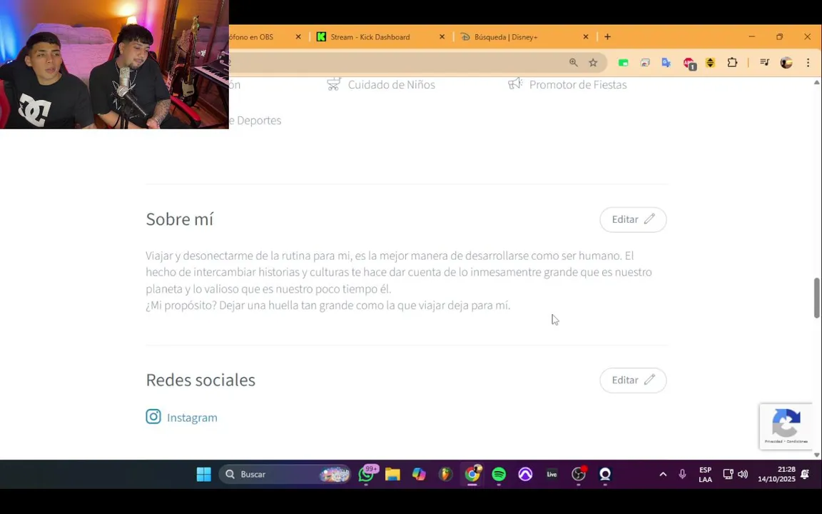Click the Redes sociales heading
822x514 pixels.
click(201, 380)
